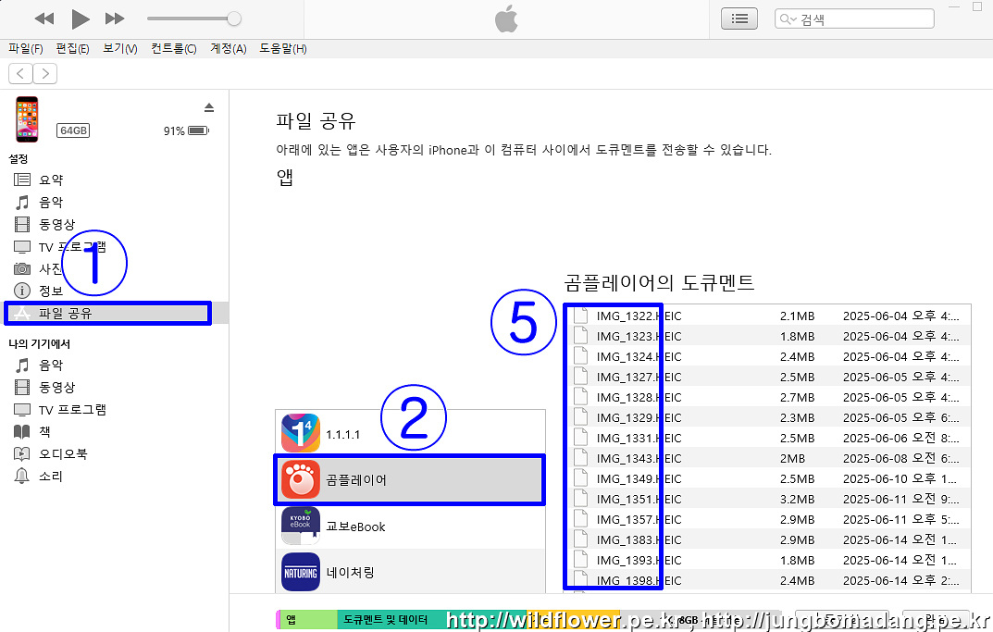Screen dimensions: 993x632
Task: Open the list view button near search
Action: [739, 19]
